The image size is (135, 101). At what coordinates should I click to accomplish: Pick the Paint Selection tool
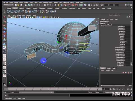(4, 25)
